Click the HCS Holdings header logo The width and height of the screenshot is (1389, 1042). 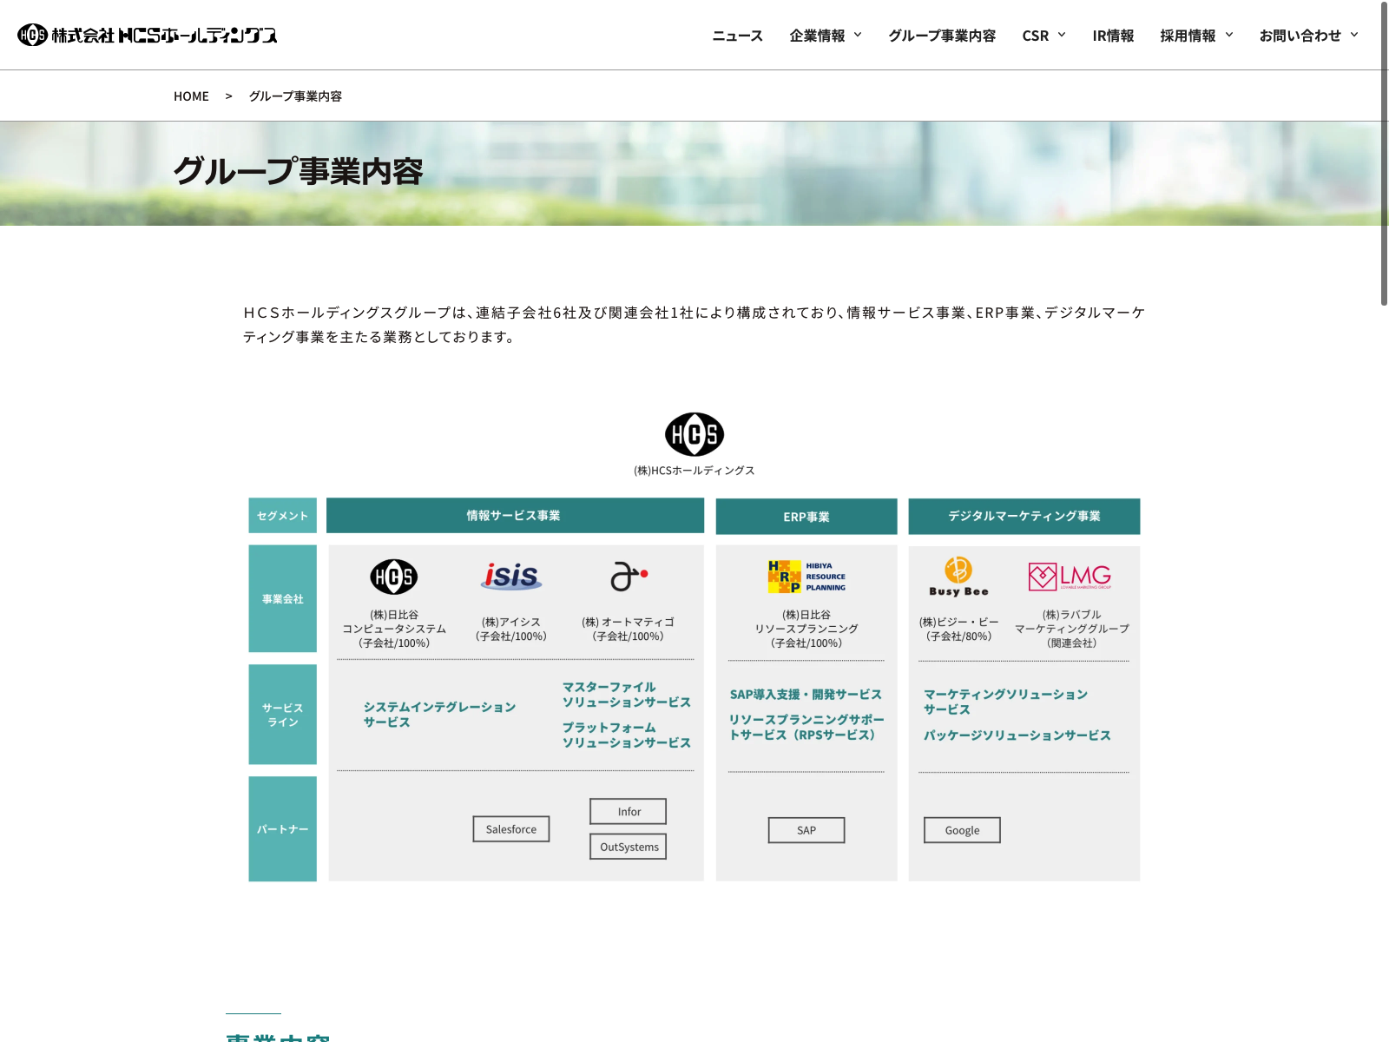coord(148,35)
